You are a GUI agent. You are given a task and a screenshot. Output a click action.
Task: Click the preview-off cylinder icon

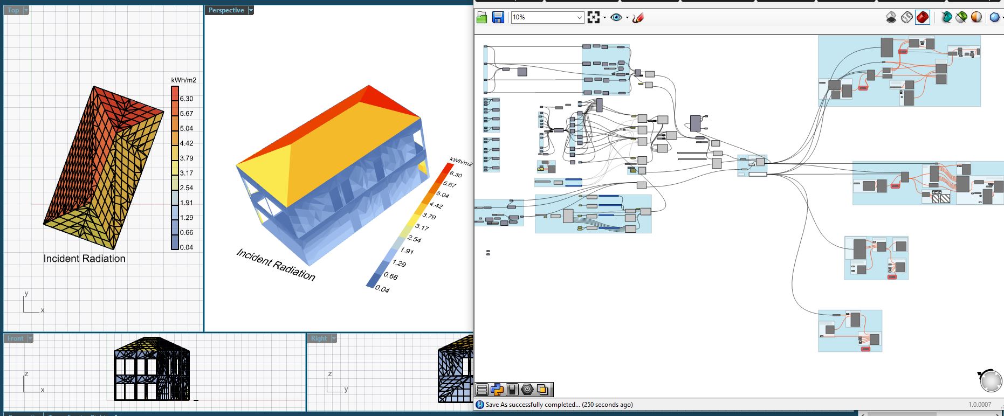click(891, 18)
